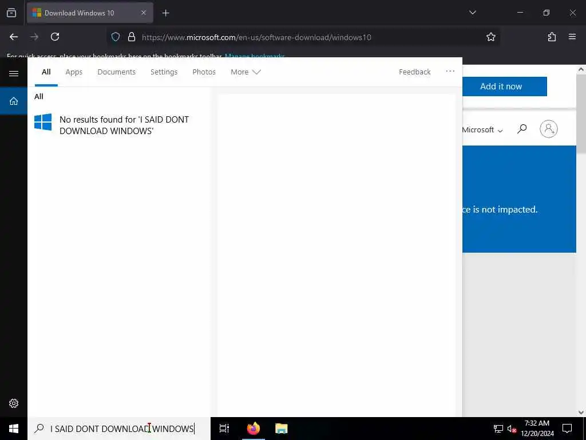Screen dimensions: 586x440
Task: Open the list all tabs dropdown
Action: point(472,13)
